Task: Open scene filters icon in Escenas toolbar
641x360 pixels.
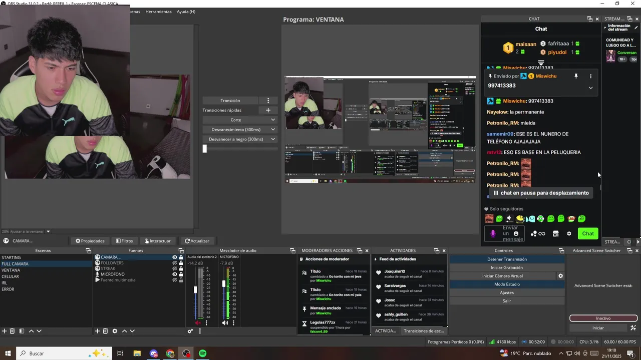Action: click(22, 331)
